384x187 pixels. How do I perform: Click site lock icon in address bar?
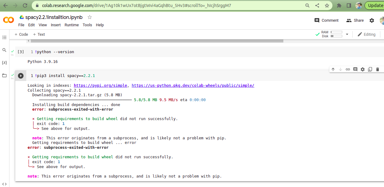tap(37, 5)
